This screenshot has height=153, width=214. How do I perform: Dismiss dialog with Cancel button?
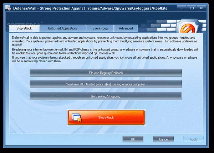[164, 139]
